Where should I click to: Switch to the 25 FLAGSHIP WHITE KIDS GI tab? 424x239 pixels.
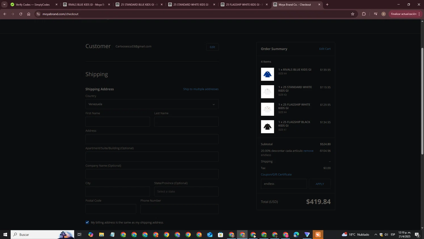[244, 5]
